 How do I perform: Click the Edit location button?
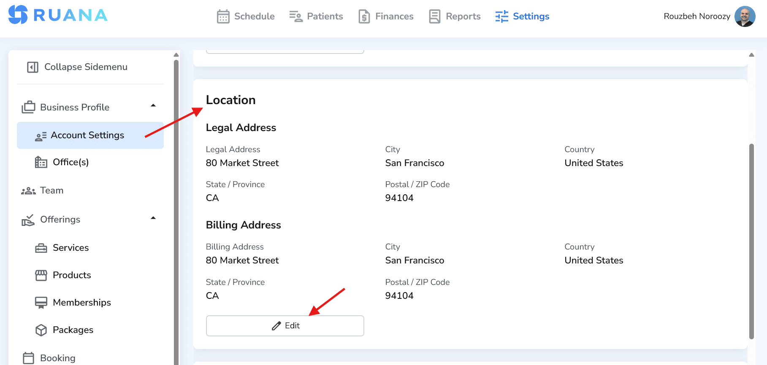pos(285,326)
